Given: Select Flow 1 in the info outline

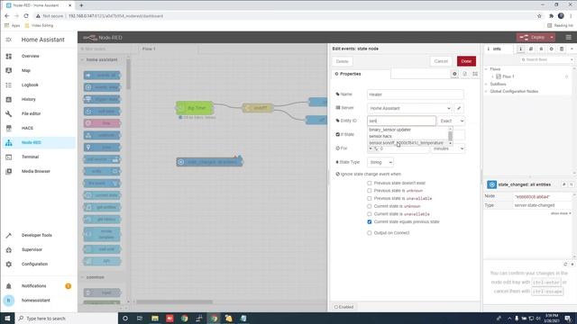Looking at the screenshot, I should tap(508, 76).
